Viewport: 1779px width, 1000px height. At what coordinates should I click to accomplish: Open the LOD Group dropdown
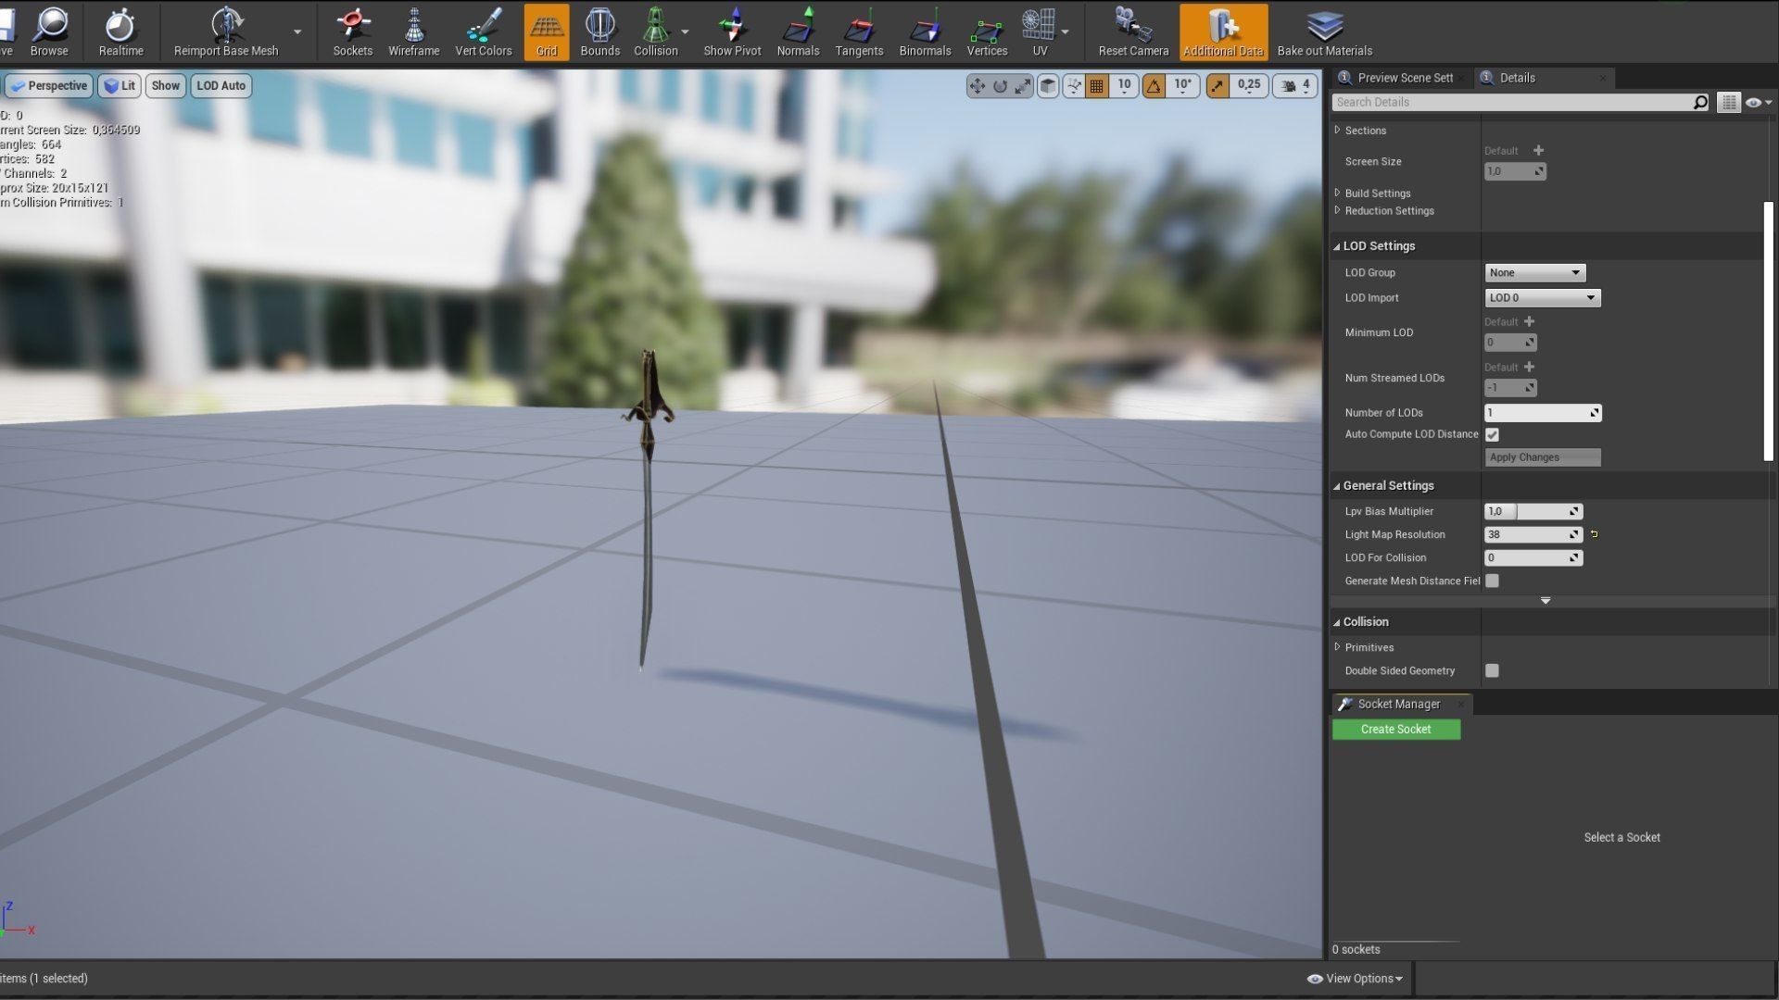pyautogui.click(x=1534, y=272)
